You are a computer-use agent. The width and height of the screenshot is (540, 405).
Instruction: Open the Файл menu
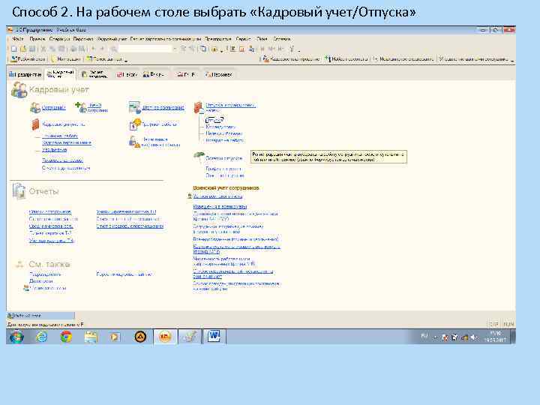click(18, 39)
